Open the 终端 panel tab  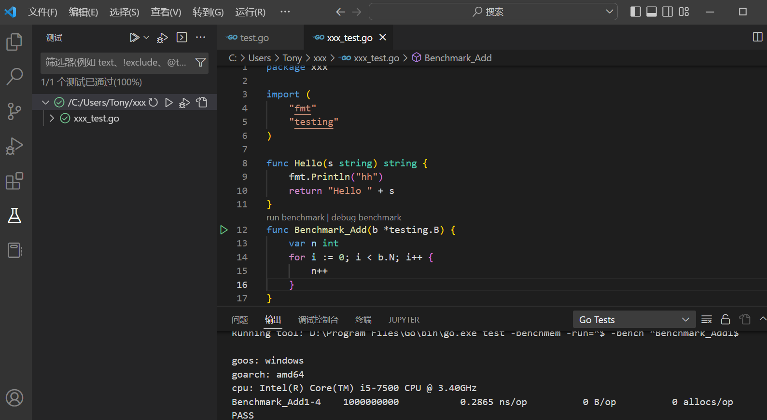tap(363, 320)
